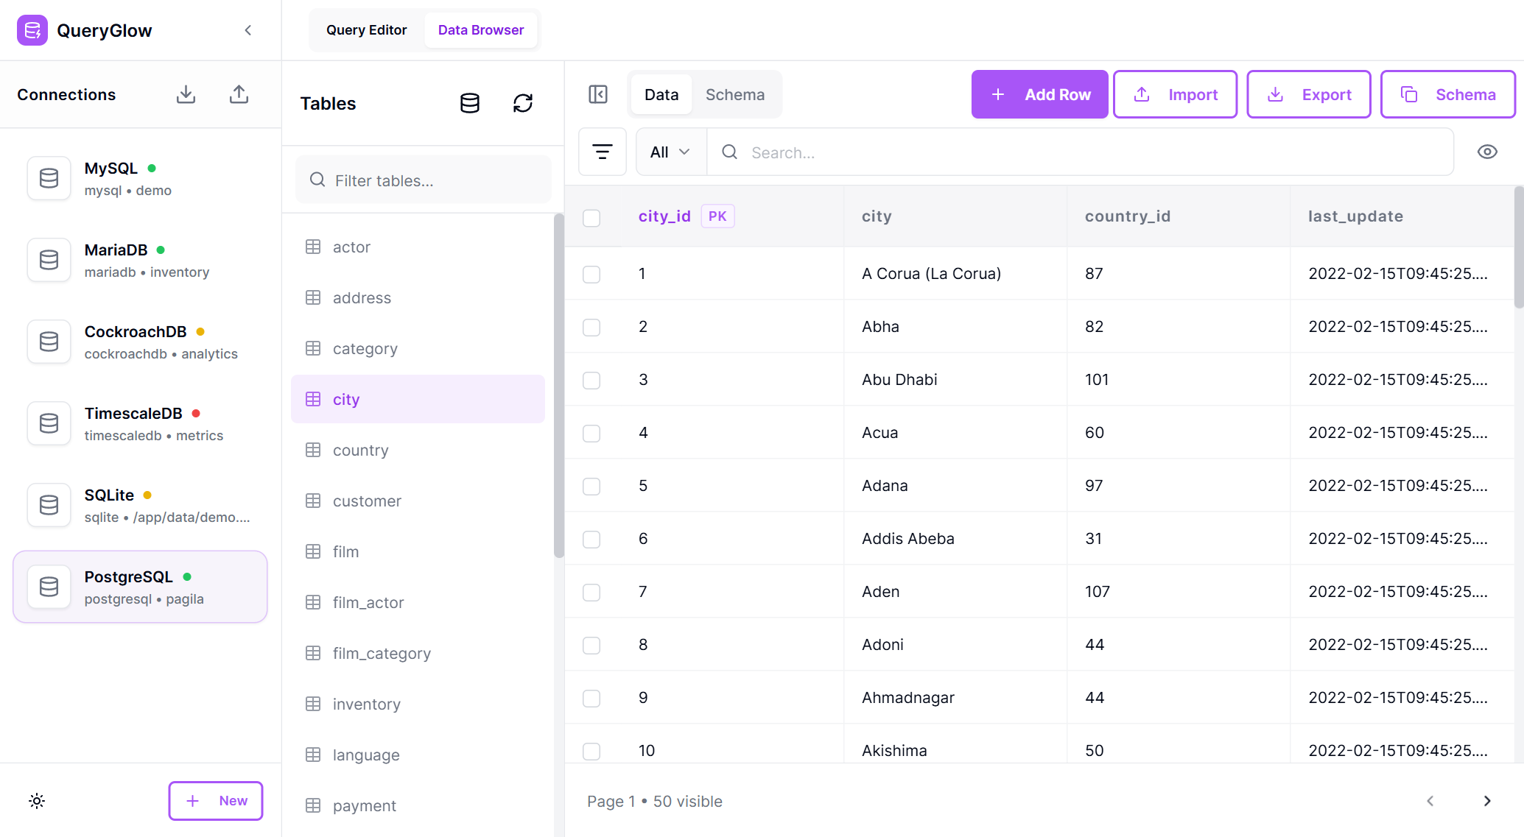Export the city table data
The width and height of the screenshot is (1524, 837).
point(1309,94)
